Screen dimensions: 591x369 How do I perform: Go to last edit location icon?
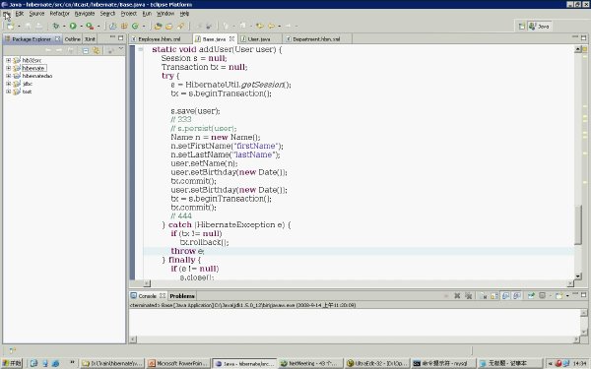[259, 26]
